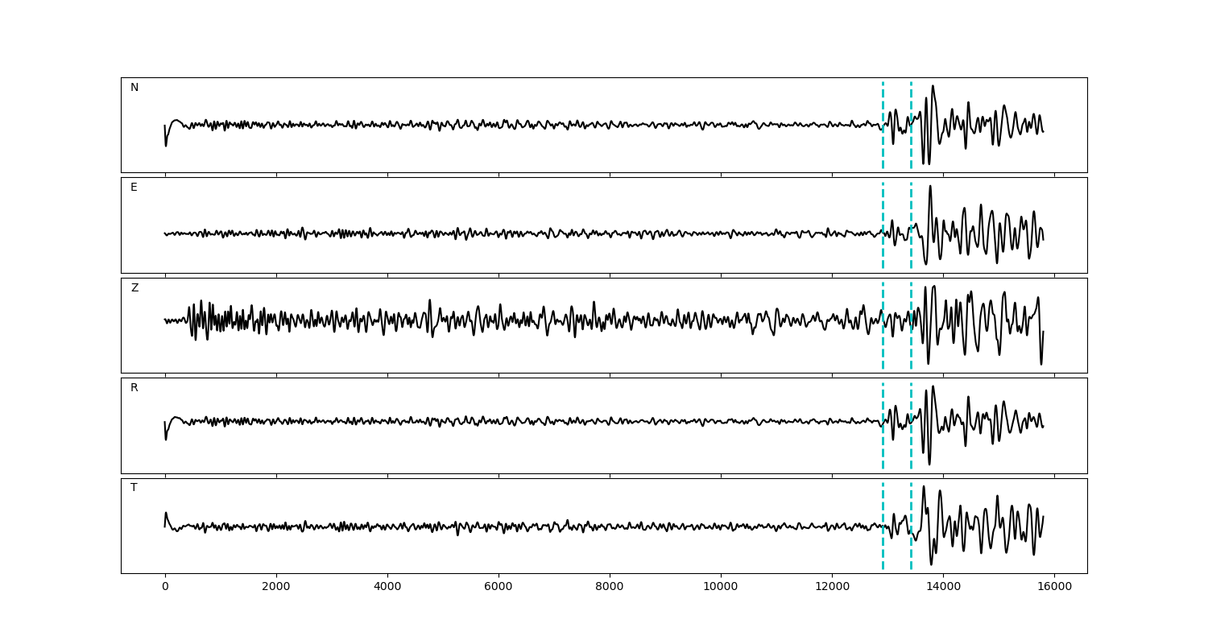Click the first dashed cyan line in N panel
Screen dimensions: 1208x644
(x=883, y=105)
